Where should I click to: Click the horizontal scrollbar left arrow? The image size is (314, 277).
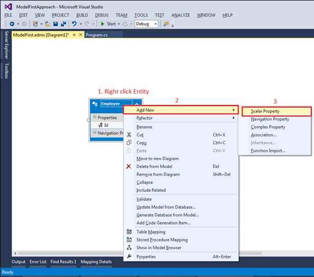tap(15, 254)
